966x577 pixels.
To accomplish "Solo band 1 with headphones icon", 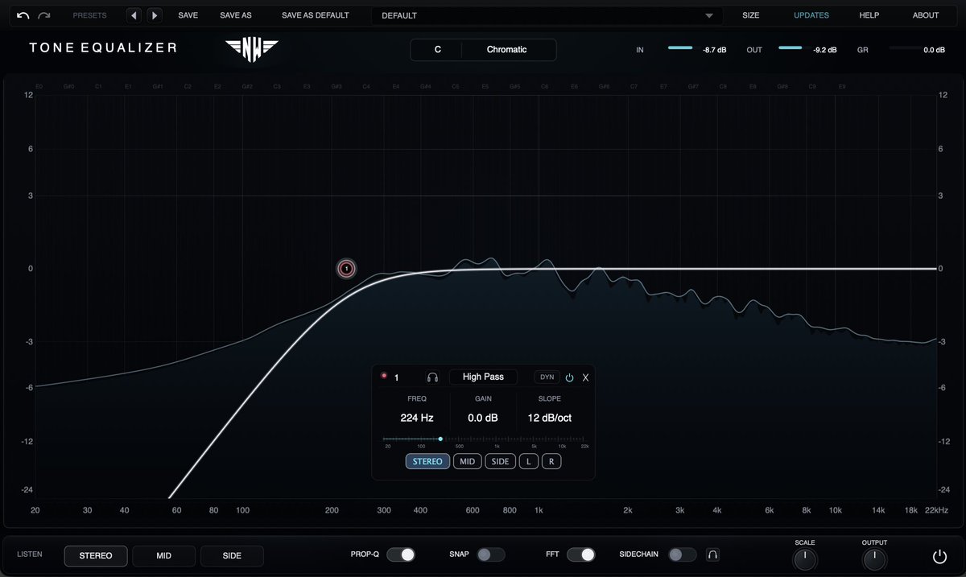I will coord(432,377).
